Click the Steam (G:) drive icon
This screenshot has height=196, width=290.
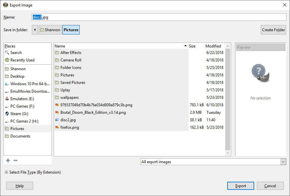[x=7, y=113]
